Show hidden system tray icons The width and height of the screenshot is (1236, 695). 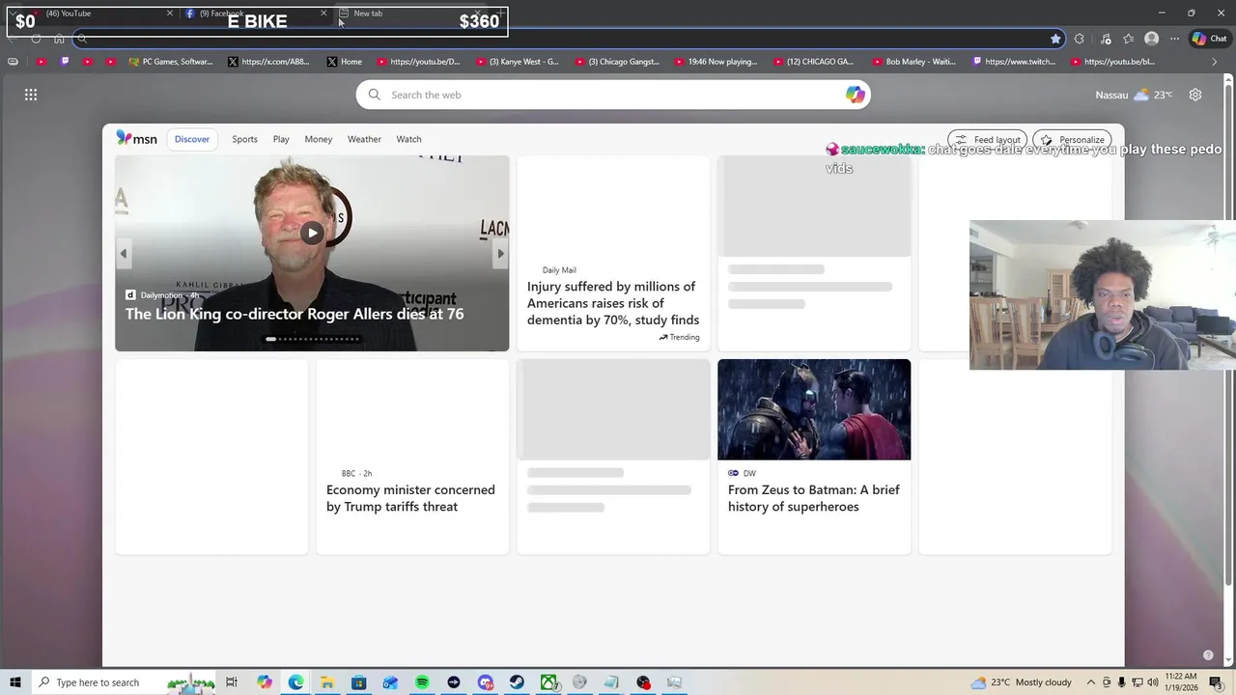tap(1091, 682)
